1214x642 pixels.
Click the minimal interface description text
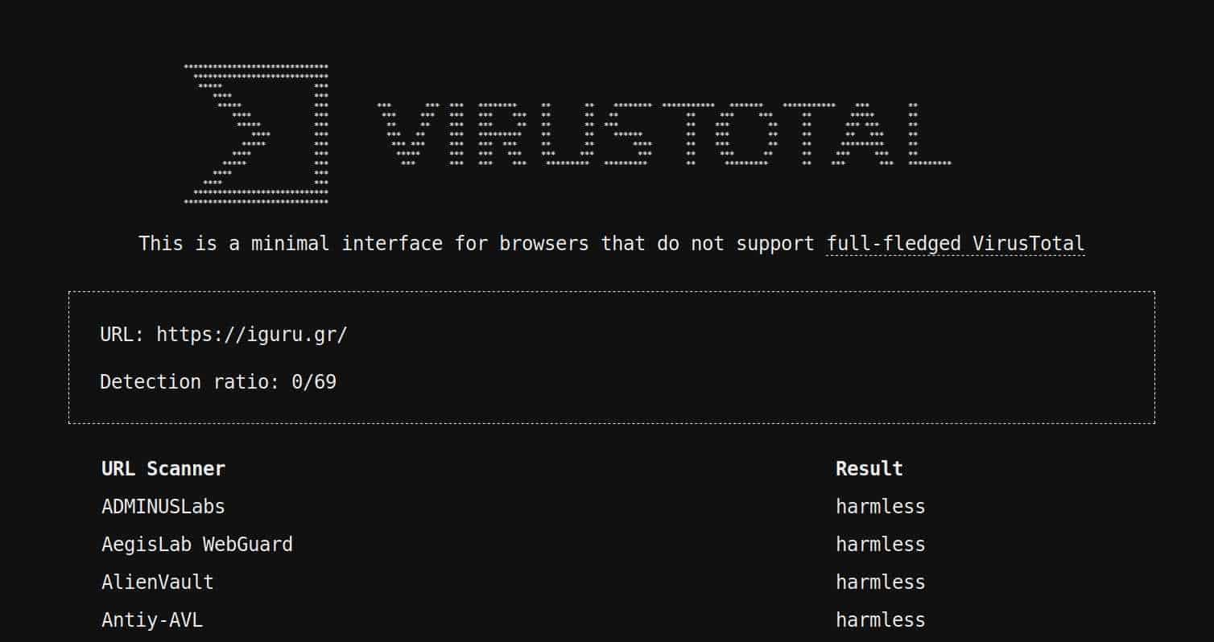(612, 243)
